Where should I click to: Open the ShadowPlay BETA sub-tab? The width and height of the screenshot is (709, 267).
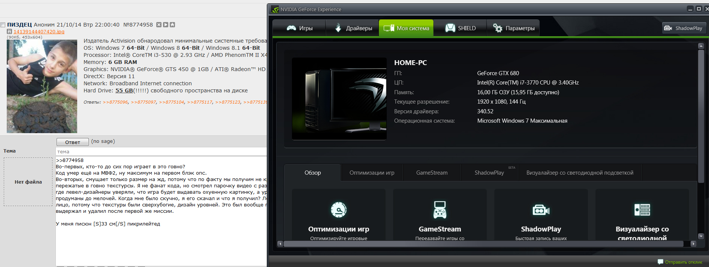coord(489,173)
